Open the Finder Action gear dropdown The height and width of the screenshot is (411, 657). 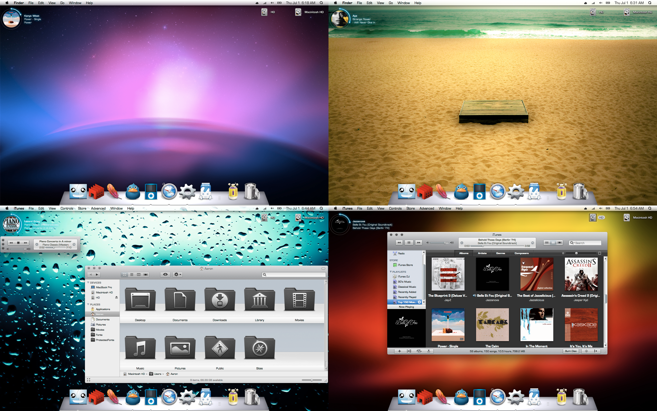coord(178,275)
